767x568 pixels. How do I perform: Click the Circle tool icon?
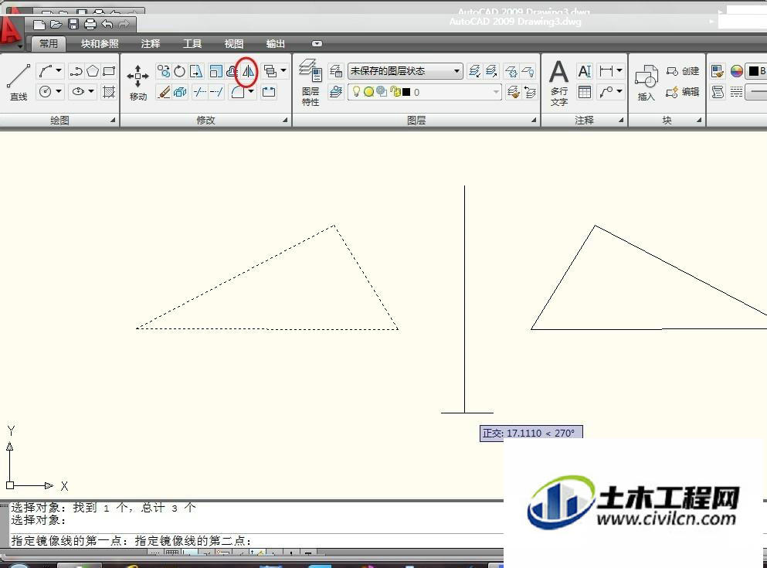click(x=45, y=92)
